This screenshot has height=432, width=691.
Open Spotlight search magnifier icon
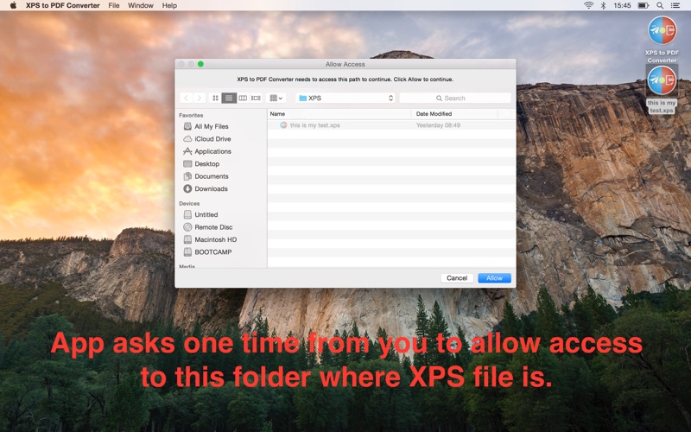click(660, 5)
